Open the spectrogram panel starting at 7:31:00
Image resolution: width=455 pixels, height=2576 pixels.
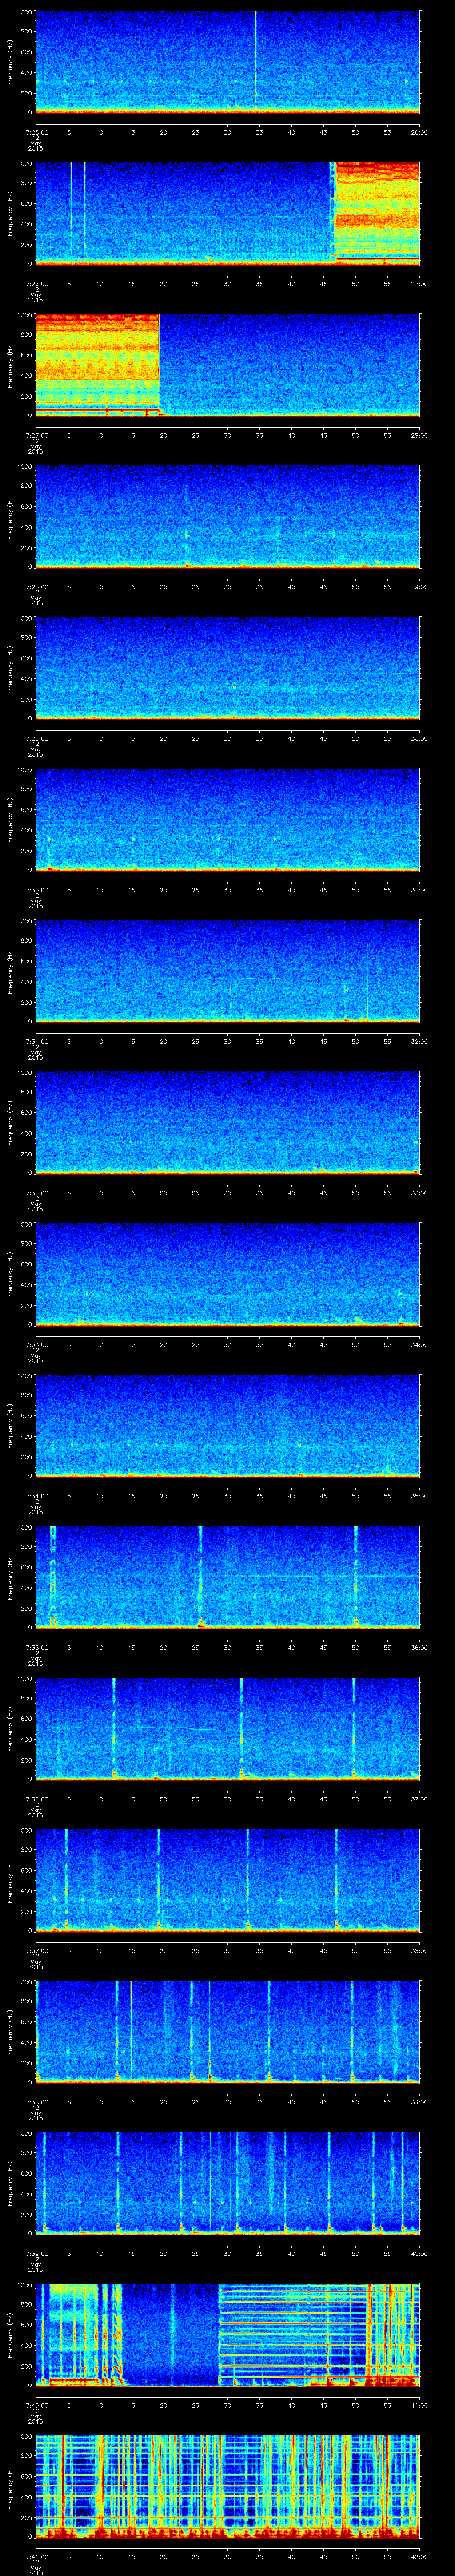point(227,970)
